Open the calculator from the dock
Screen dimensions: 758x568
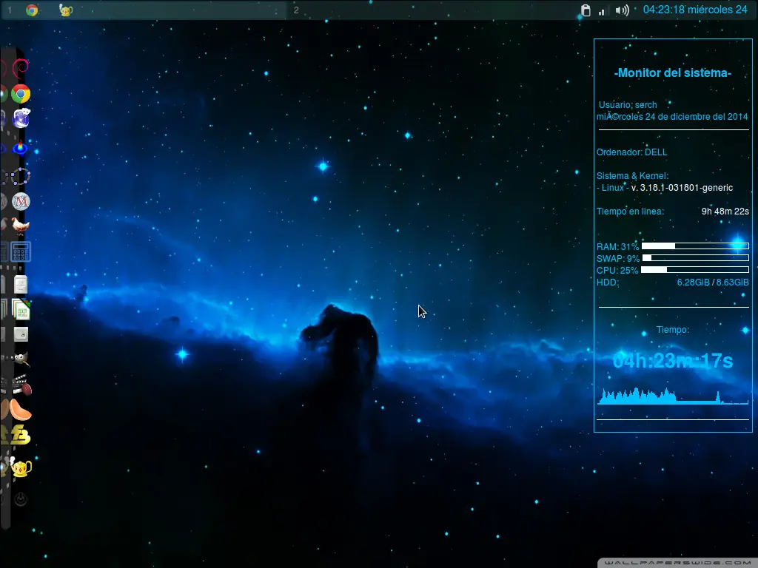pyautogui.click(x=21, y=251)
